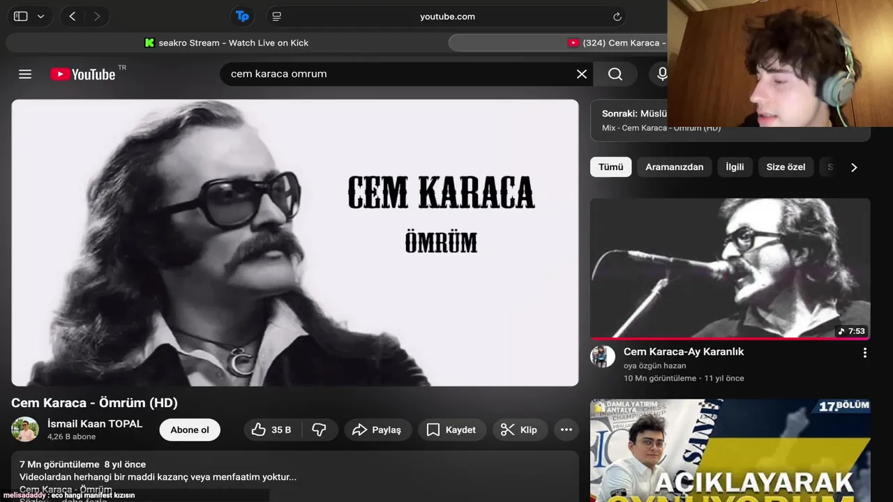The image size is (893, 502).
Task: Go back with the browser back arrow
Action: [73, 16]
